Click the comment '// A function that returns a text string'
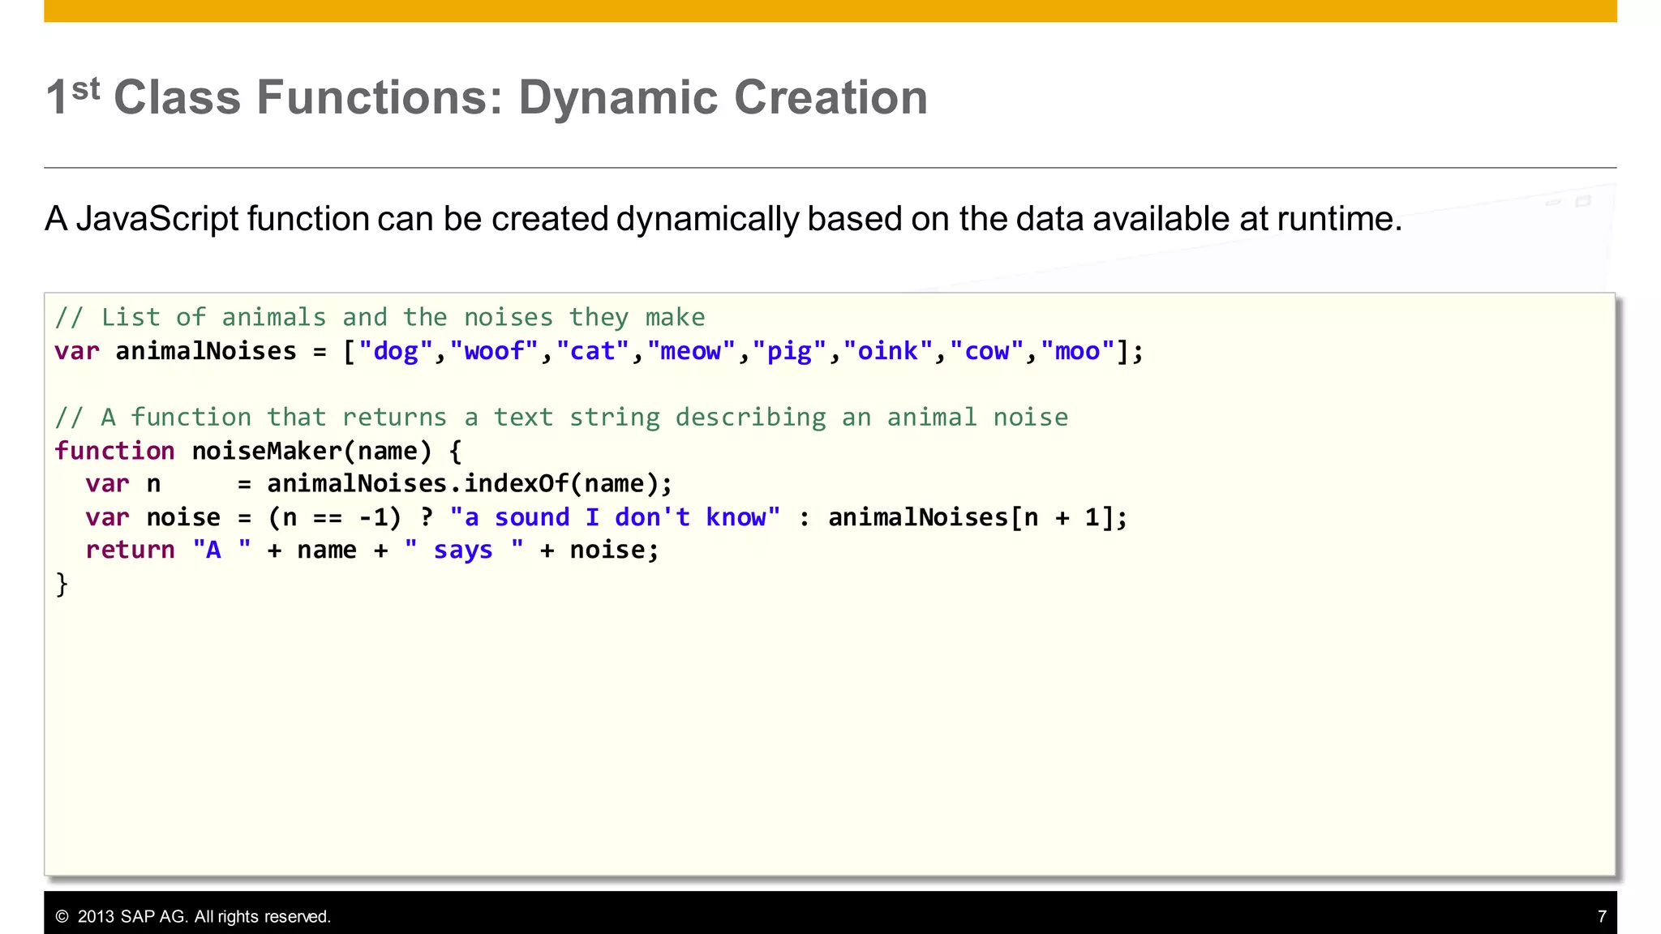The image size is (1661, 934). click(x=358, y=418)
